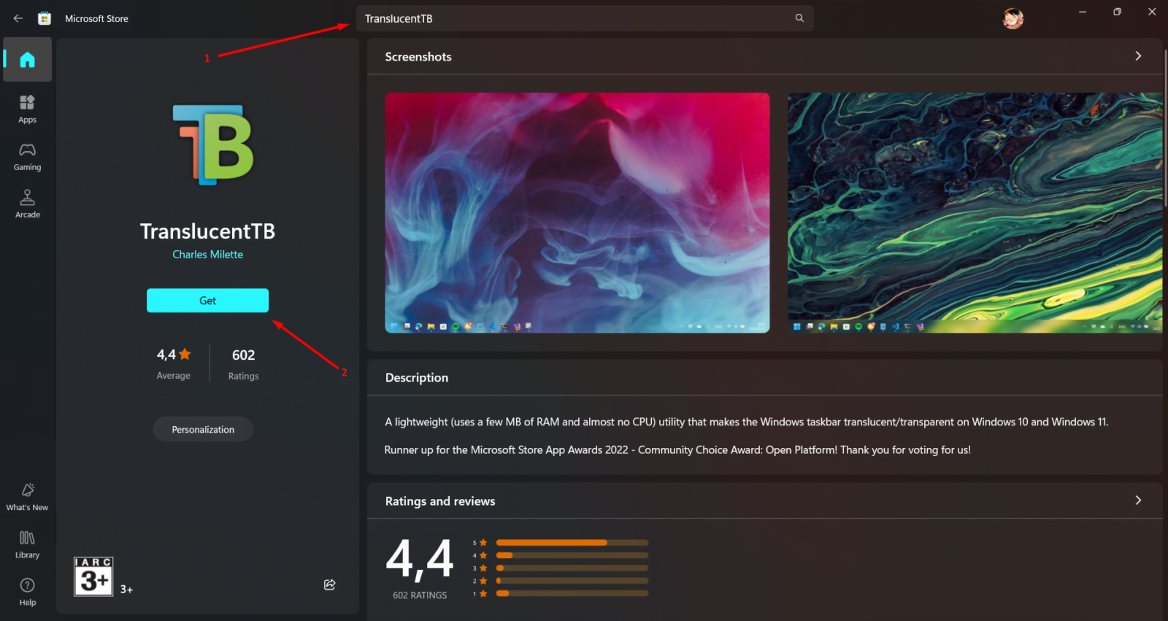This screenshot has height=621, width=1168.
Task: Open the Library section
Action: point(27,544)
